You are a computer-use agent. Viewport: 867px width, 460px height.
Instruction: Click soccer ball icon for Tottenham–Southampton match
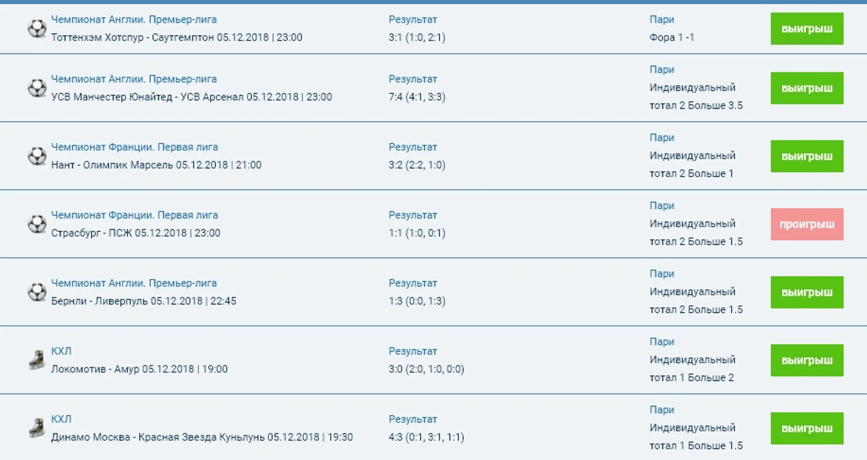click(37, 28)
